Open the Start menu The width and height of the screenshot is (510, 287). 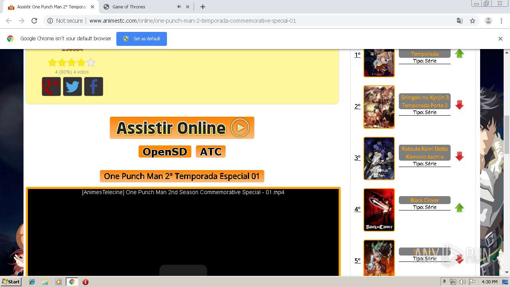[11, 282]
